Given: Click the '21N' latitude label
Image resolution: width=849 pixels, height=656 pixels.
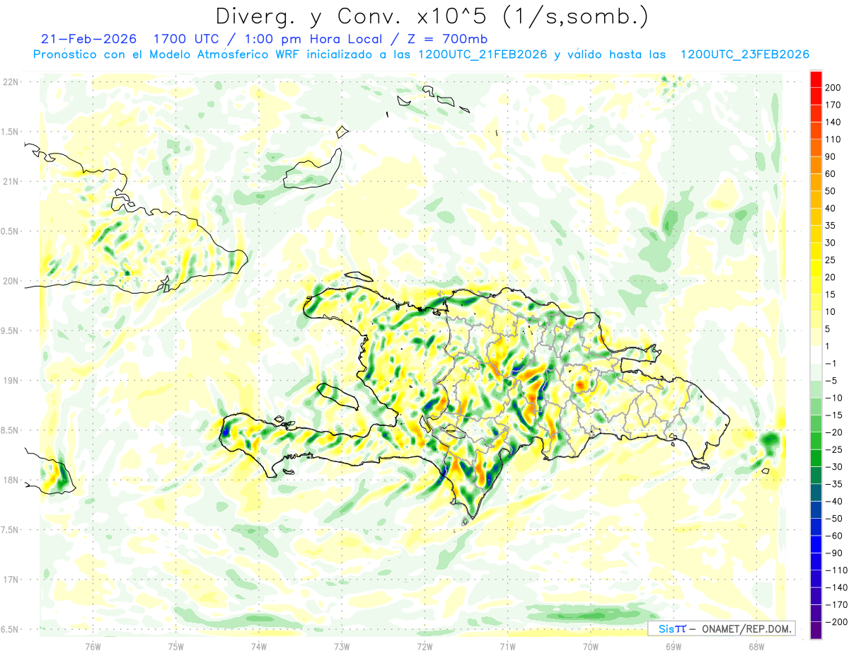Looking at the screenshot, I should coord(11,181).
